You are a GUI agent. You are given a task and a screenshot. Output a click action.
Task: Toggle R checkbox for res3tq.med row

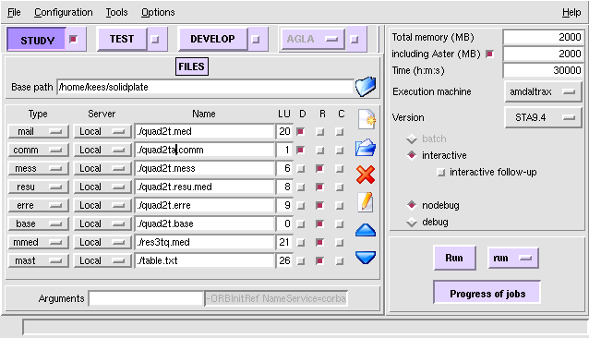point(319,242)
